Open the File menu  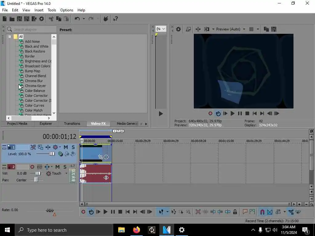pyautogui.click(x=5, y=10)
